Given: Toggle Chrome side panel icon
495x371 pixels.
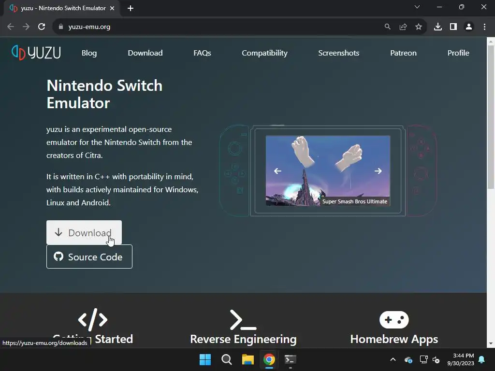Looking at the screenshot, I should [x=453, y=27].
